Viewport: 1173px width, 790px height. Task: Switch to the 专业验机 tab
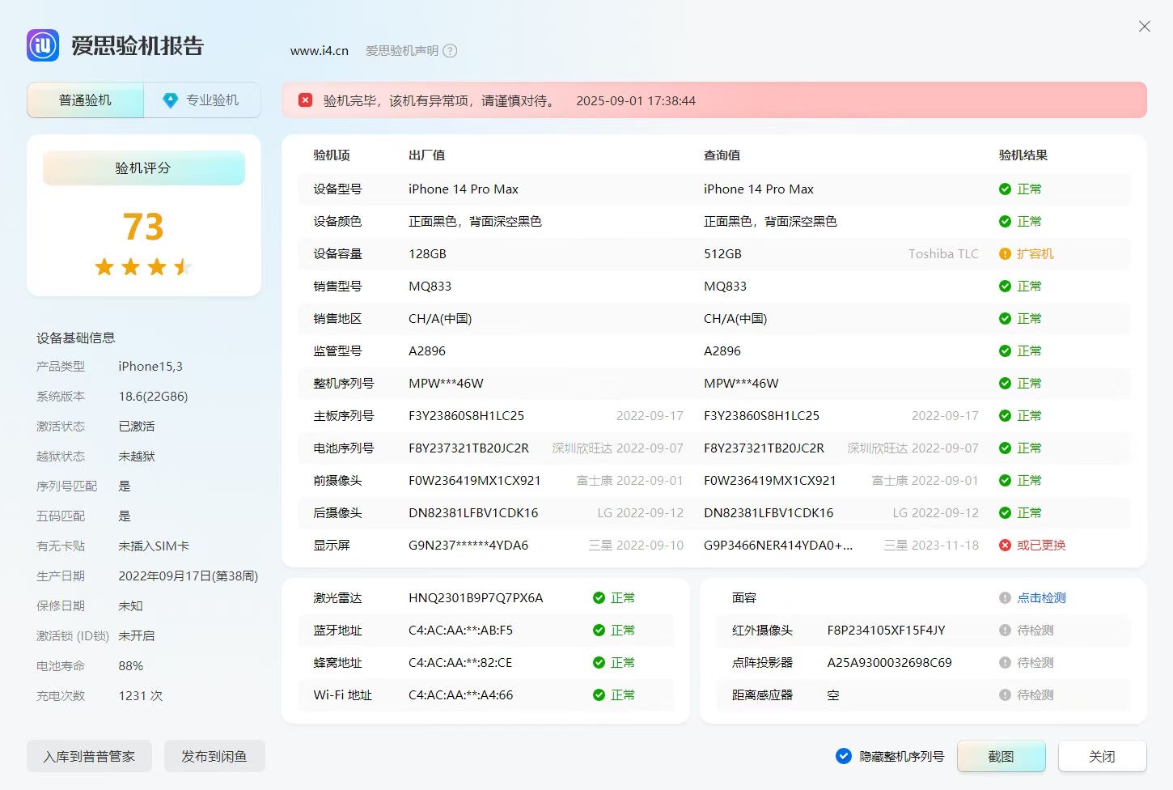click(211, 100)
